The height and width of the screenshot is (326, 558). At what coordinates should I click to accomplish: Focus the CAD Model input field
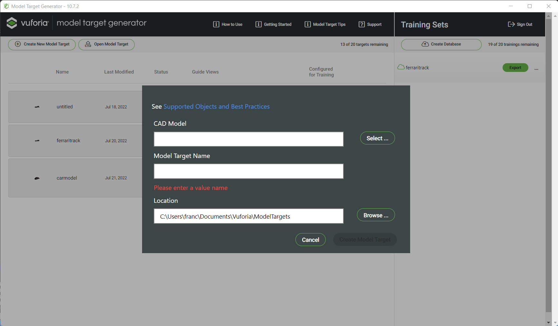click(249, 139)
